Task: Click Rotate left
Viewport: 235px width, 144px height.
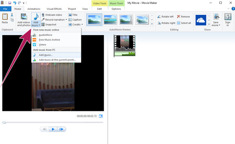Action: [x=165, y=16]
